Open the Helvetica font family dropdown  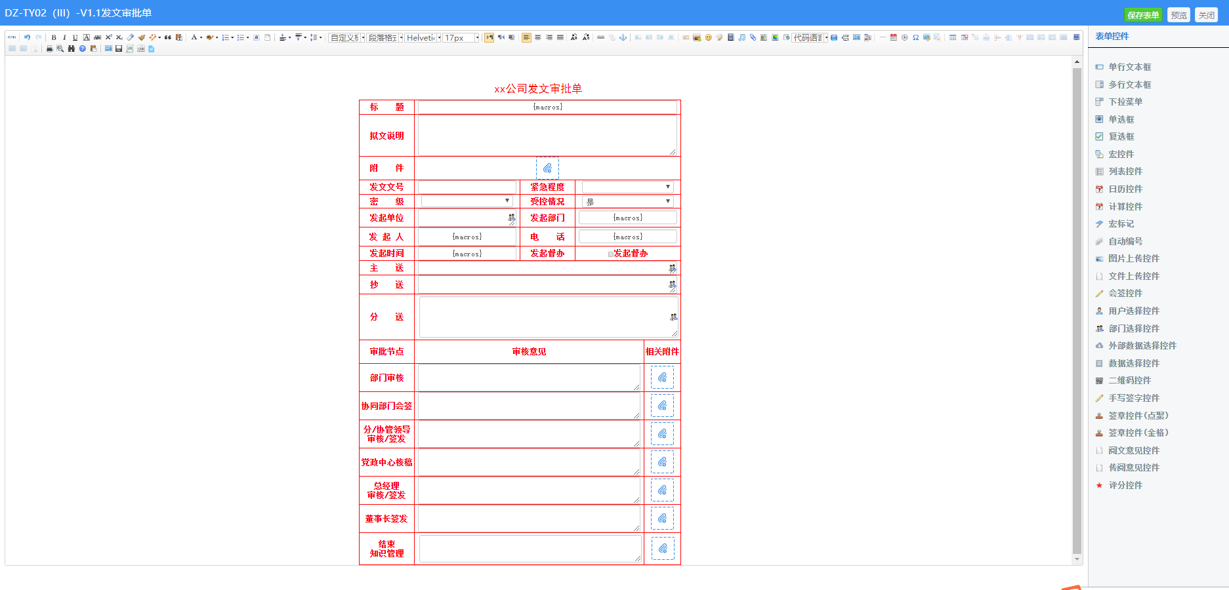point(438,38)
